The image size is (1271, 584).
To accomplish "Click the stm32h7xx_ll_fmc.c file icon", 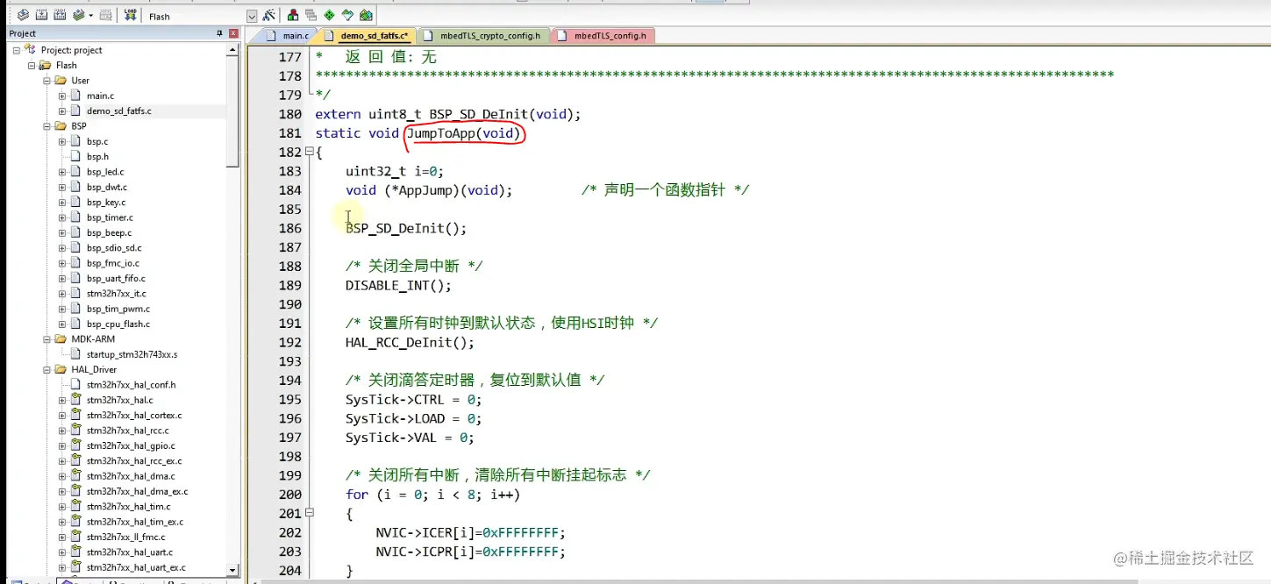I will click(x=75, y=537).
